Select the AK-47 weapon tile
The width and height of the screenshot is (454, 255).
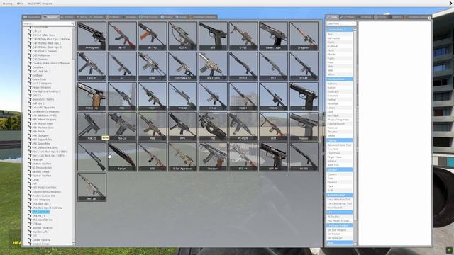coord(122,36)
